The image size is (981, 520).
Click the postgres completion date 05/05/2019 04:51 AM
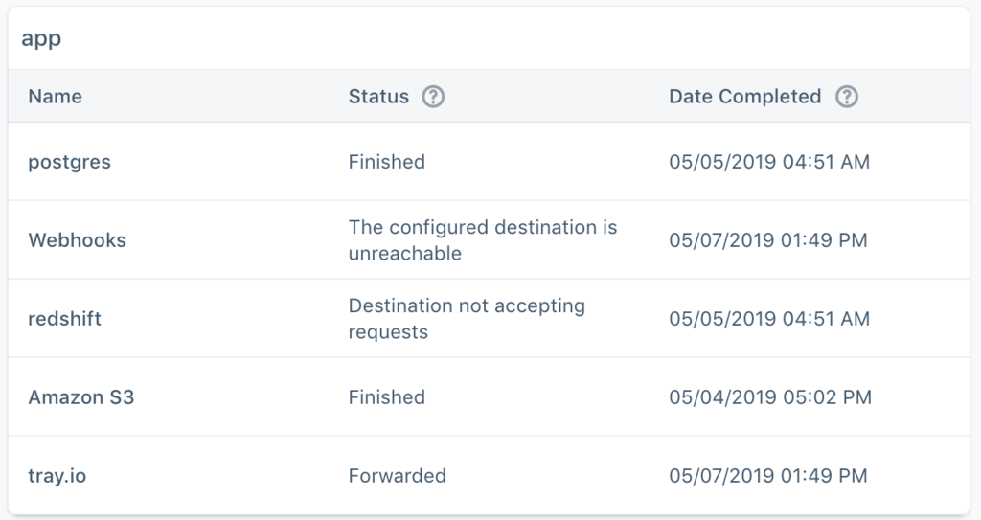tap(769, 162)
